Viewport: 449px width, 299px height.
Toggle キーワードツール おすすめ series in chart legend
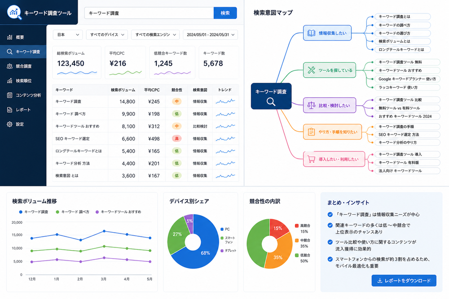[118, 212]
